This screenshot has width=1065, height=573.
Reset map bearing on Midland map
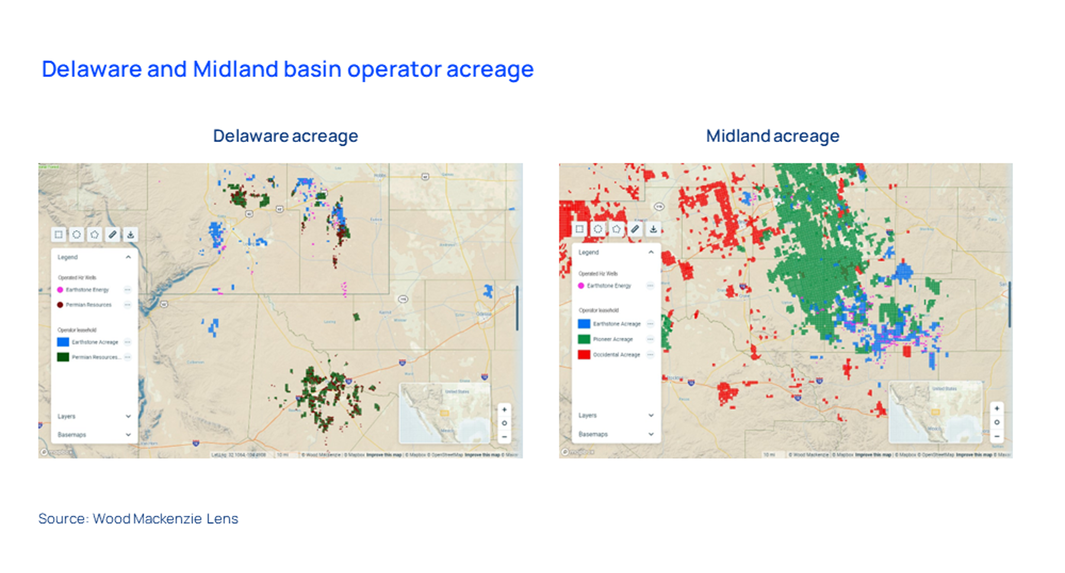pos(996,423)
